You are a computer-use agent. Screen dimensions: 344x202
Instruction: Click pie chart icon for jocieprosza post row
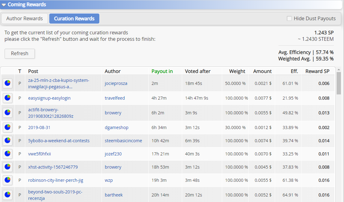[x=7, y=83]
